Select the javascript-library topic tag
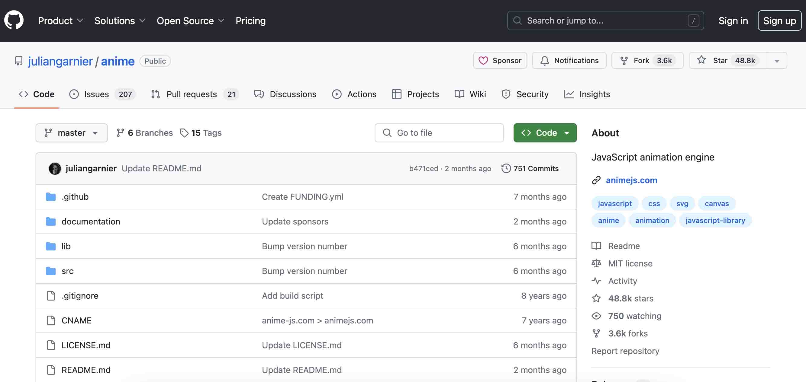This screenshot has height=382, width=806. click(715, 220)
